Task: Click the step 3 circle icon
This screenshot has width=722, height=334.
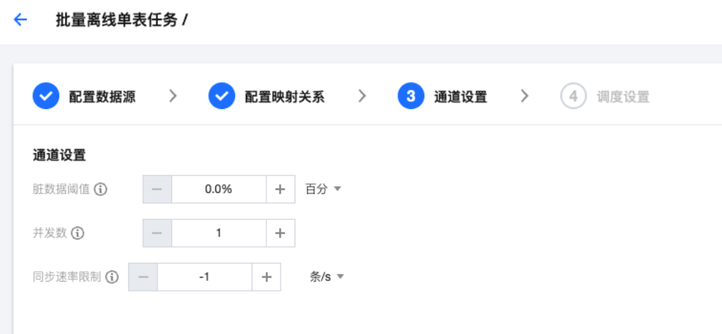Action: pyautogui.click(x=411, y=96)
